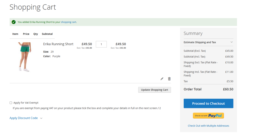Click the chevron beside Apply Discount Code
This screenshot has width=259, height=135.
click(41, 118)
